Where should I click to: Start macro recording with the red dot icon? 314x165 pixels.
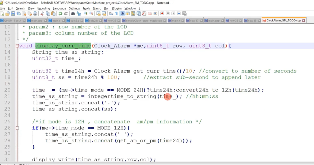(162, 13)
